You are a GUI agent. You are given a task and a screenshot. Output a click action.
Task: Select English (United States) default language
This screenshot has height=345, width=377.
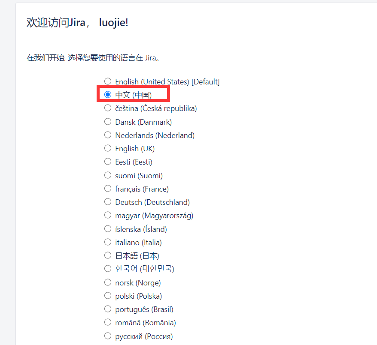(108, 81)
